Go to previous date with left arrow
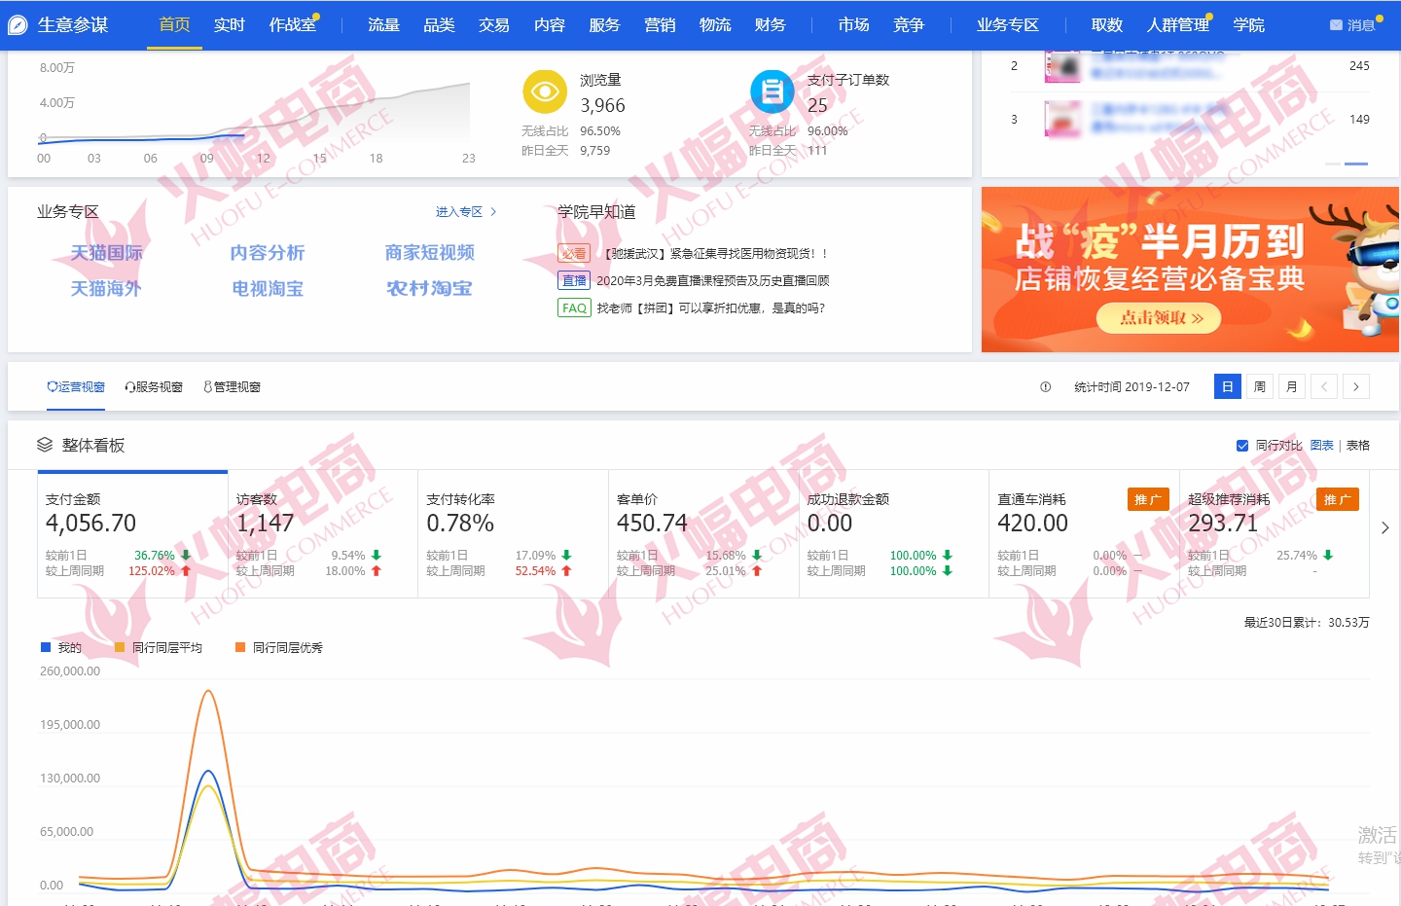The width and height of the screenshot is (1401, 906). (x=1324, y=386)
